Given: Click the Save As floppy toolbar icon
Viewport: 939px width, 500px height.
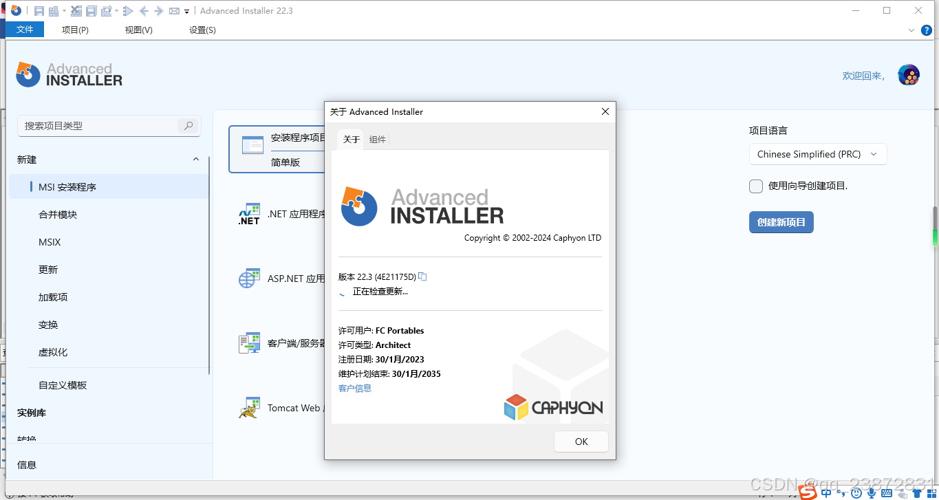Looking at the screenshot, I should click(91, 11).
